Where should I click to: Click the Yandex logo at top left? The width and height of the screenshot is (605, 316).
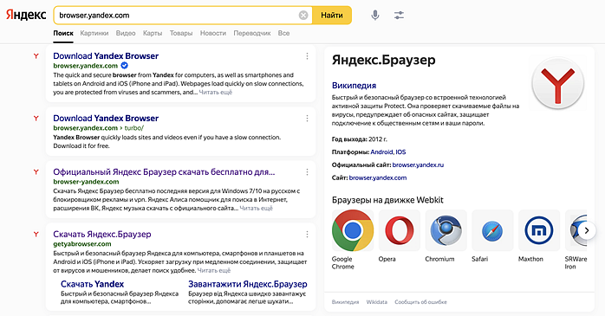(26, 15)
